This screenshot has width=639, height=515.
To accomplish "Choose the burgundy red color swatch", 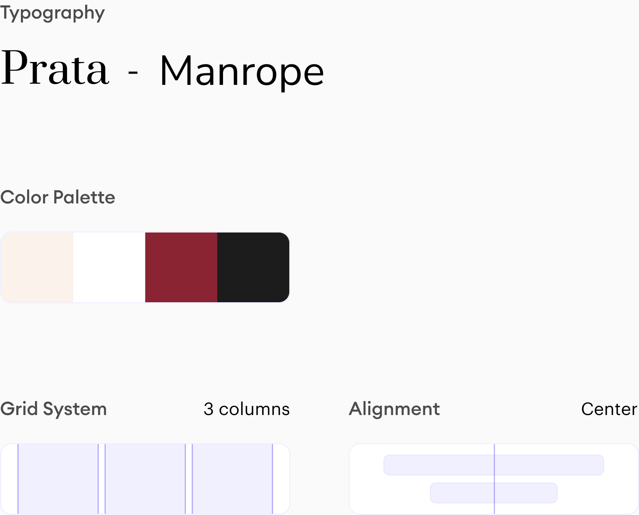I will click(x=181, y=267).
